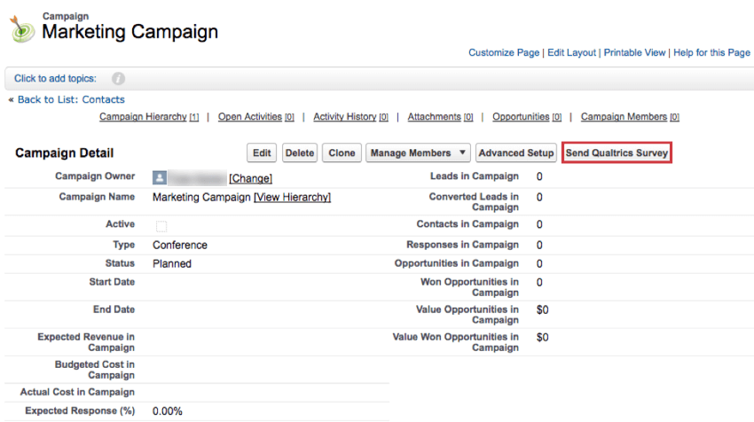Click the Edit Layout link

pos(571,53)
